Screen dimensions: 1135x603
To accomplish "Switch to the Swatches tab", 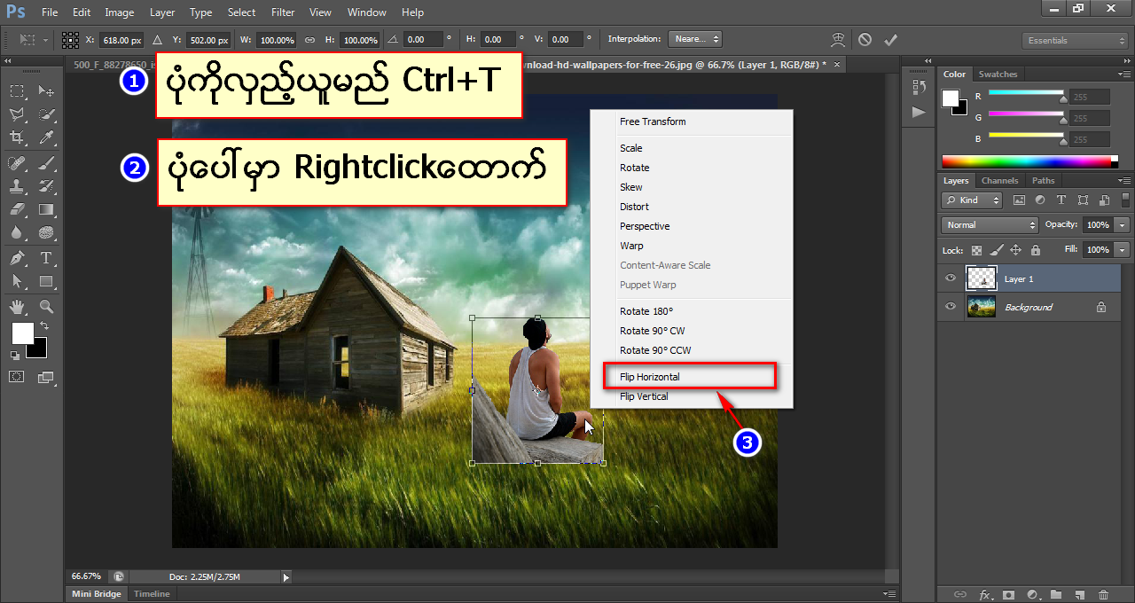I will [998, 74].
